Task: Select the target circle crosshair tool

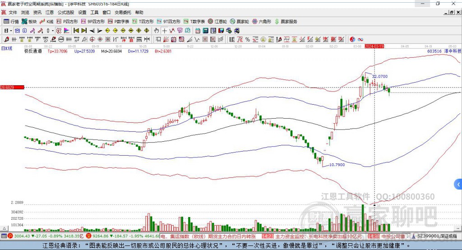Action: pos(92,39)
